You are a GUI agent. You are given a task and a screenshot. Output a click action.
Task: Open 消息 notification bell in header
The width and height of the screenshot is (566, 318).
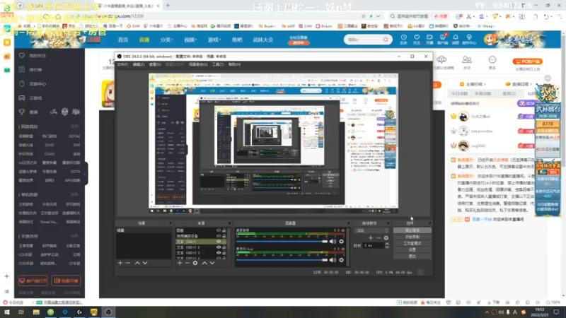[456, 40]
